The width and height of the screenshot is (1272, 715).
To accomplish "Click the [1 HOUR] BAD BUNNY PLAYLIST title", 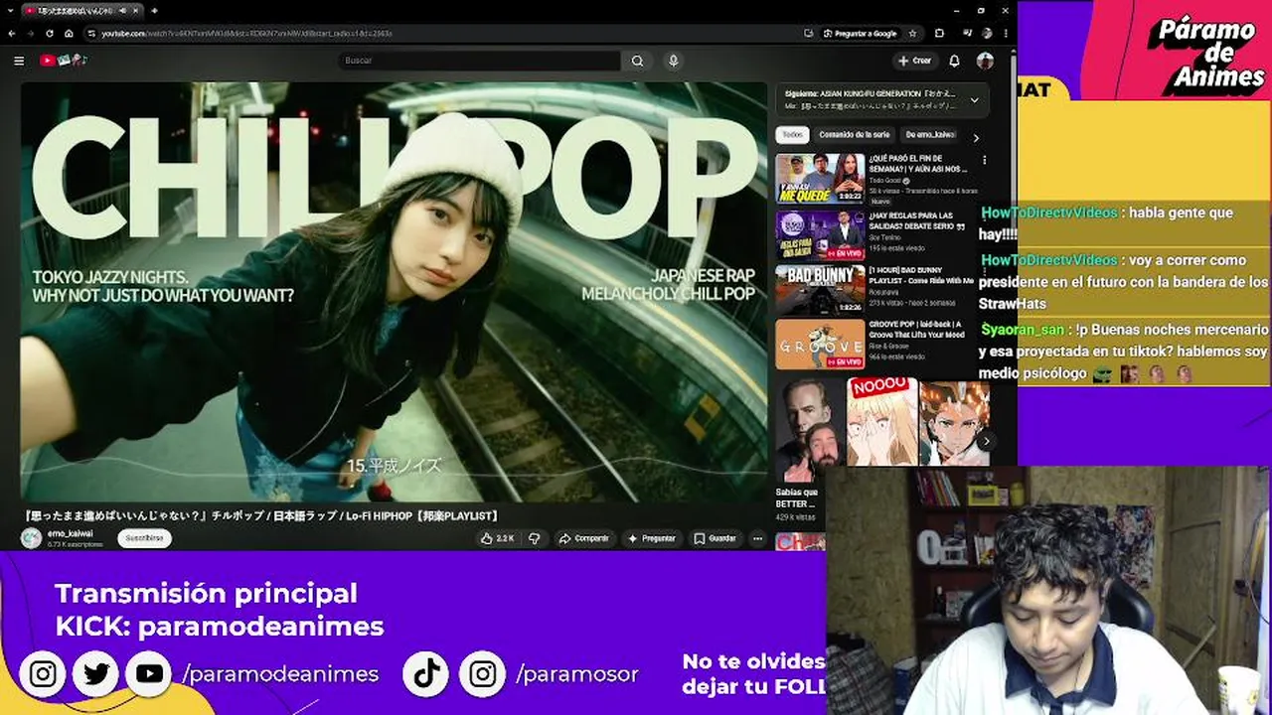I will 921,276.
